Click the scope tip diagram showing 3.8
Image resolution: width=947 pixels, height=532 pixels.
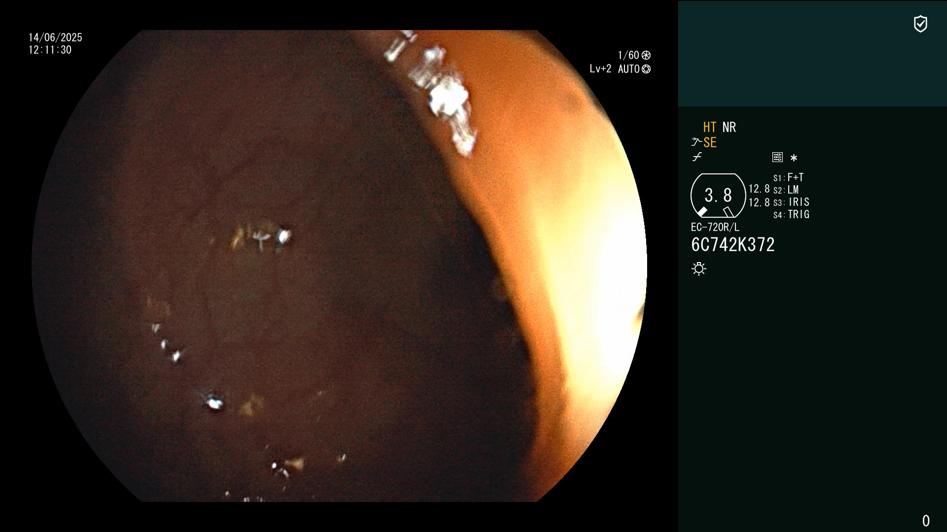[x=718, y=196]
